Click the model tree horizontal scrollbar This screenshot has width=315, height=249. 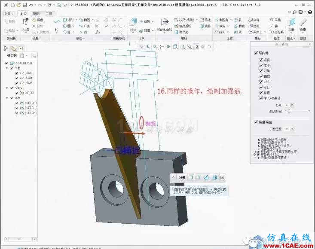(x=20, y=239)
